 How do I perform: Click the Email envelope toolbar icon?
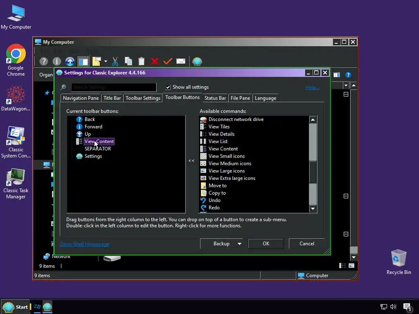(x=180, y=61)
